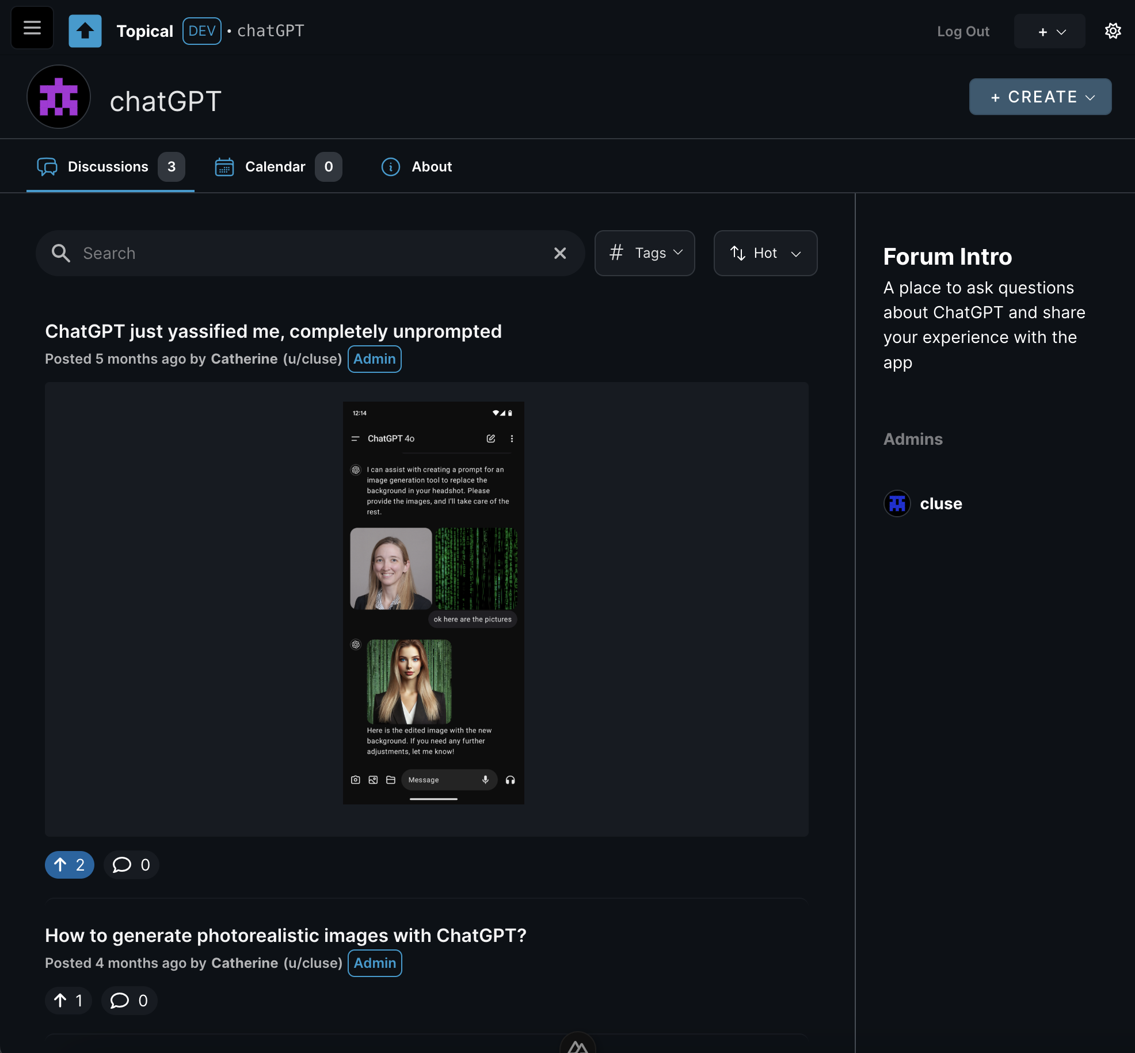Open the post titled ChatGPT just yassified me
This screenshot has height=1053, width=1135.
coord(273,331)
